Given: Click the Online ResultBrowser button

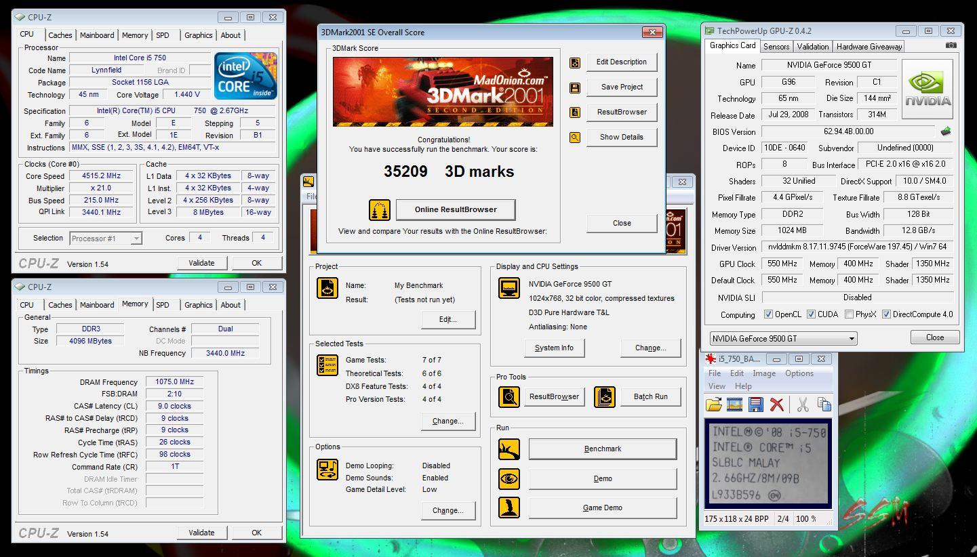Looking at the screenshot, I should pos(456,209).
